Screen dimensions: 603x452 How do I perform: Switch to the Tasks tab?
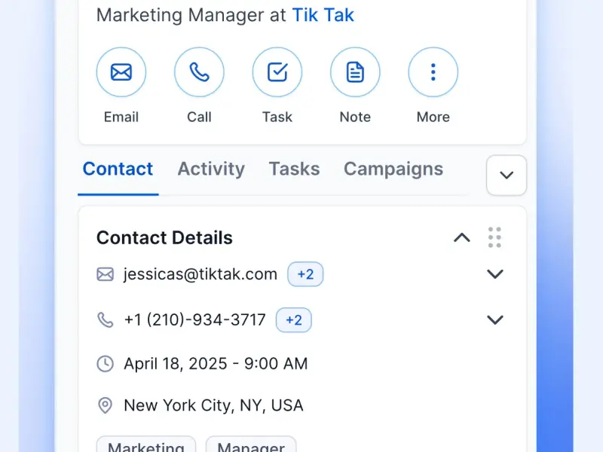294,169
